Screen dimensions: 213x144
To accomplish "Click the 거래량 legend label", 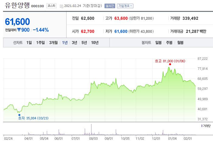I will 206,126.
